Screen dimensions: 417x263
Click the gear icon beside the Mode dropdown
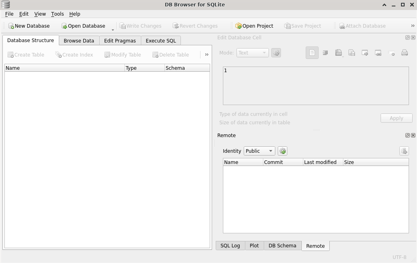point(276,53)
